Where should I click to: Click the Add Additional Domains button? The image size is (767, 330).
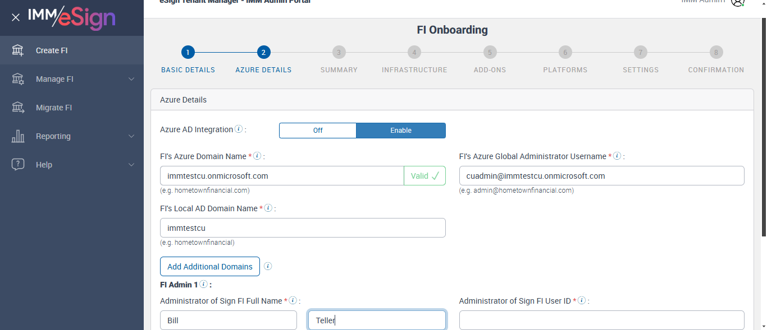[210, 267]
